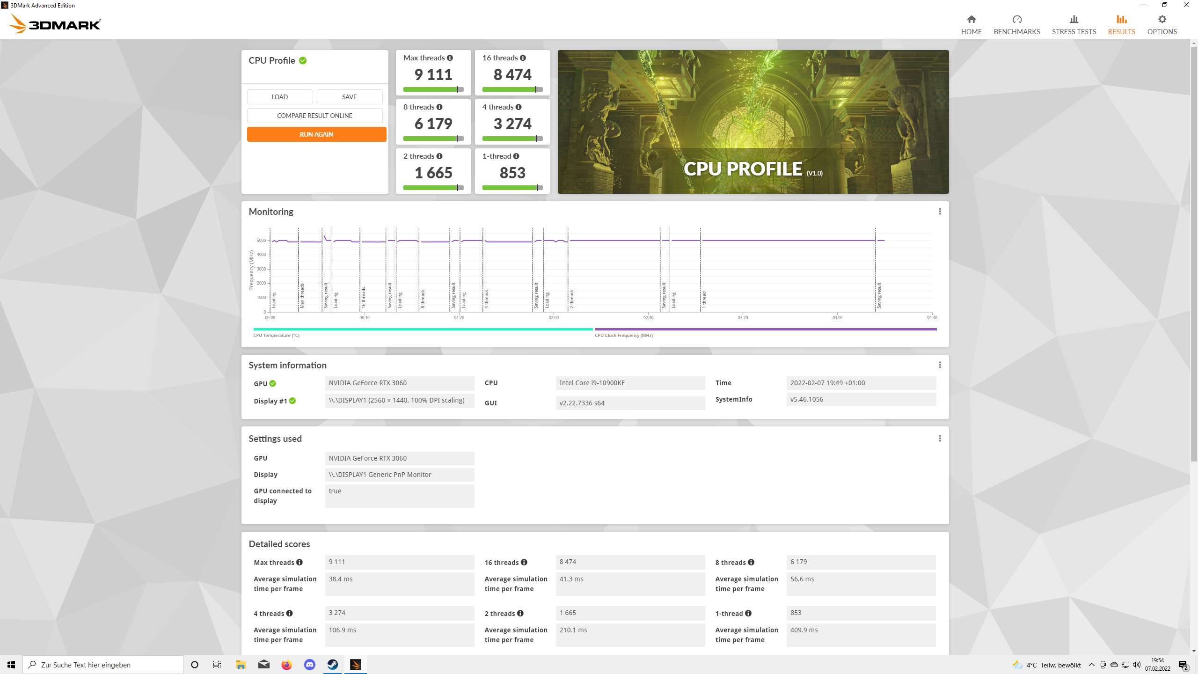Open the Home icon in top navigation
The height and width of the screenshot is (674, 1198).
tap(971, 20)
